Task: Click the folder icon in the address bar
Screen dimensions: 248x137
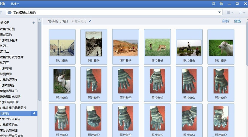Action: tap(10, 12)
